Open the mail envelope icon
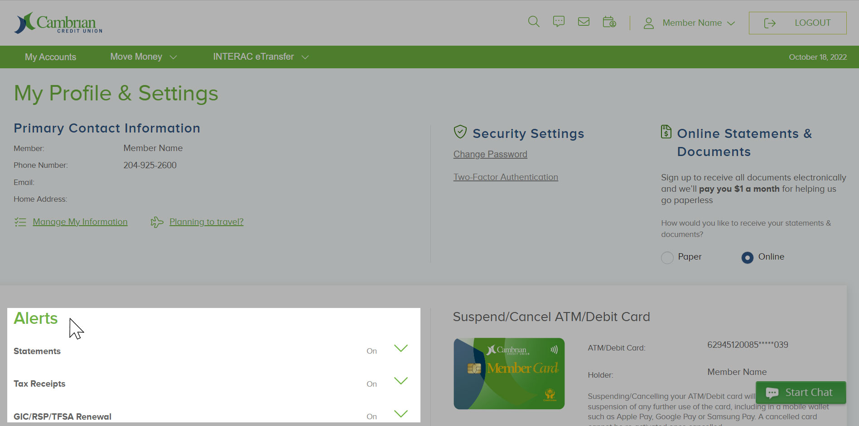The image size is (859, 426). tap(584, 21)
